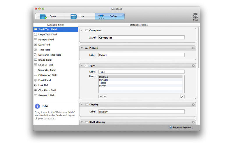Select the Email Field icon
The image size is (233, 145).
35,80
